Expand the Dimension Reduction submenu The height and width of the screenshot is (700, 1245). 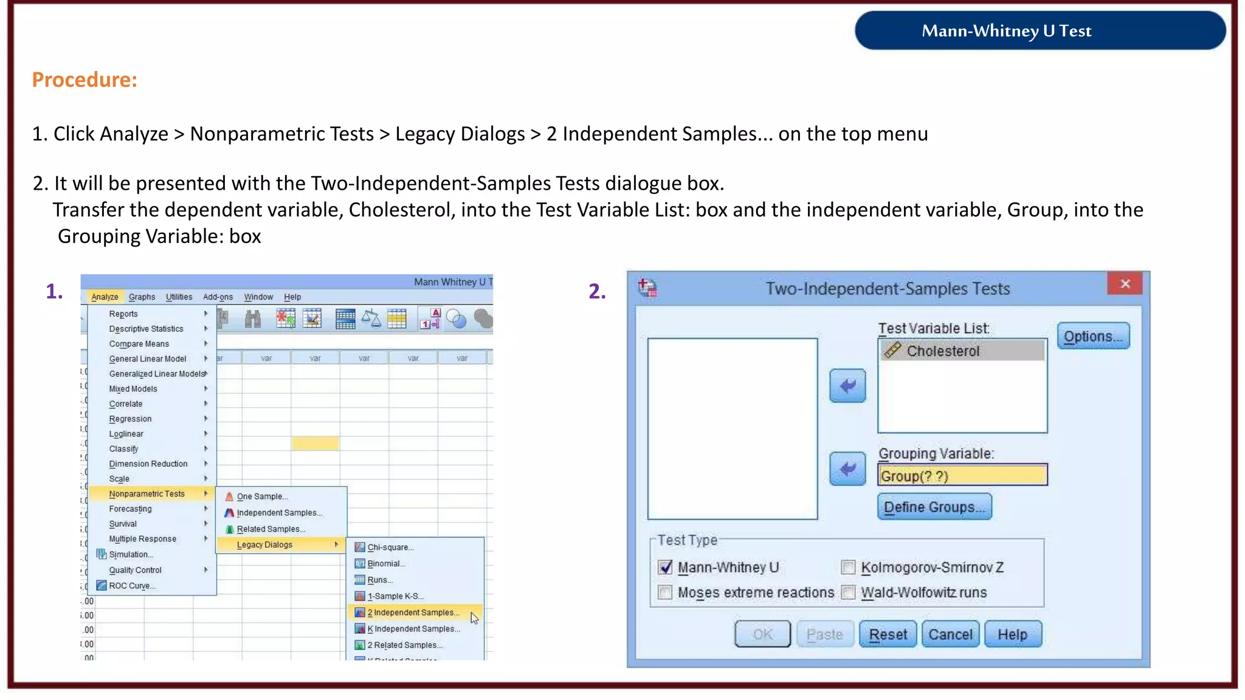(x=152, y=464)
